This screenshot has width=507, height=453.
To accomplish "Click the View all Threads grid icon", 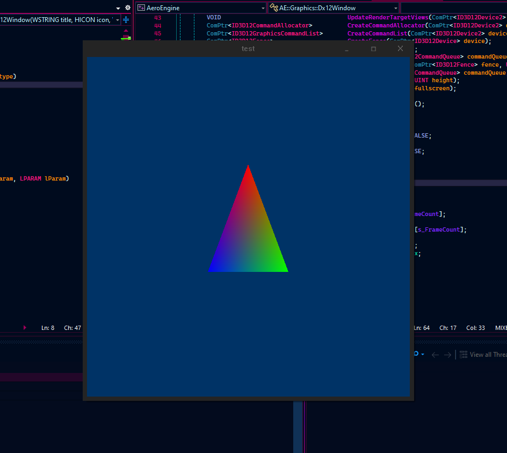I will [x=463, y=355].
